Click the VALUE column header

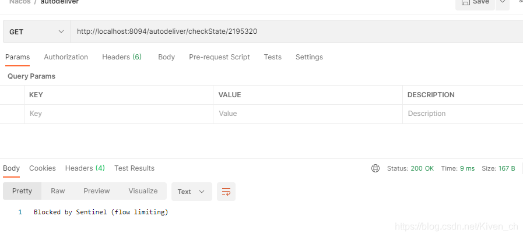coord(230,95)
